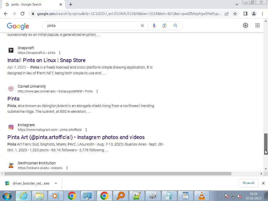Open options for the Smithsonian result

pyautogui.click(x=67, y=168)
